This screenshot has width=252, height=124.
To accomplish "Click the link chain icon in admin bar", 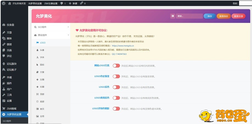I will tap(82, 3).
